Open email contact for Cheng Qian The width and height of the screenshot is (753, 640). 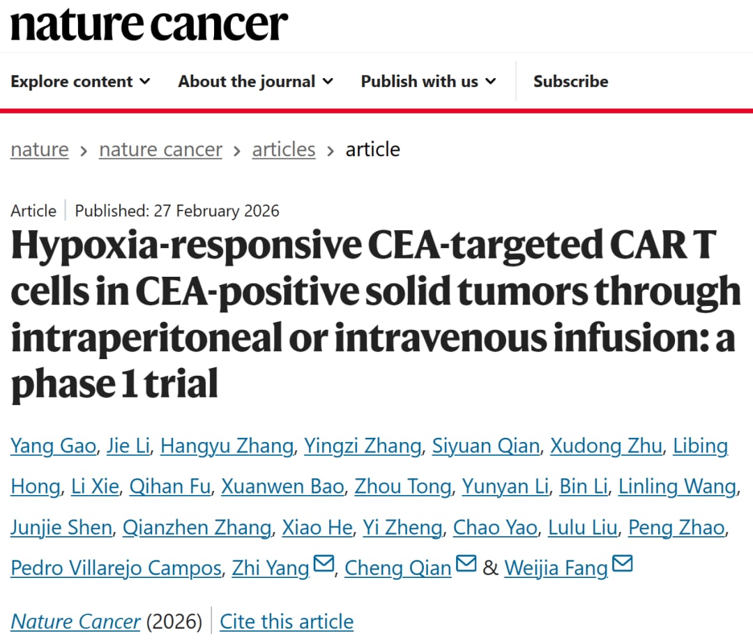point(466,563)
